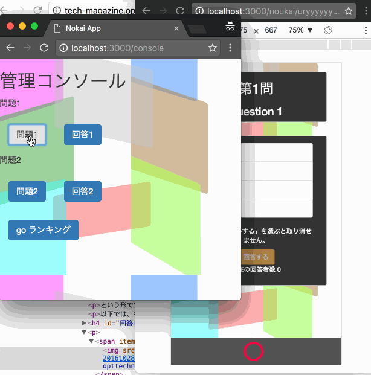Screen dimensions: 371x375
Task: View site info icon for tech-magazine page
Action: (x=57, y=10)
